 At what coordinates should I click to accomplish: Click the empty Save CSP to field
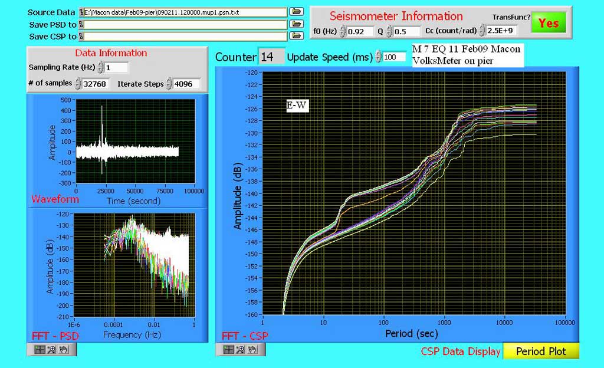coord(186,37)
